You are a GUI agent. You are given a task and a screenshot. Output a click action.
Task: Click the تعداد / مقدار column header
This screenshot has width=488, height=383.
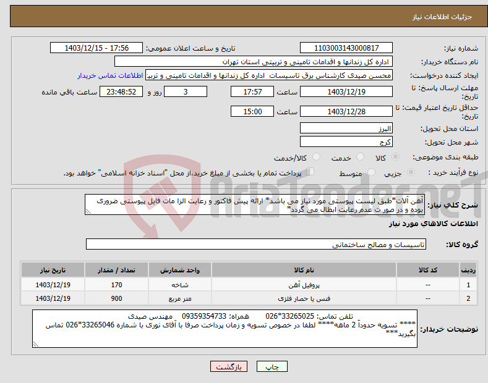point(116,270)
